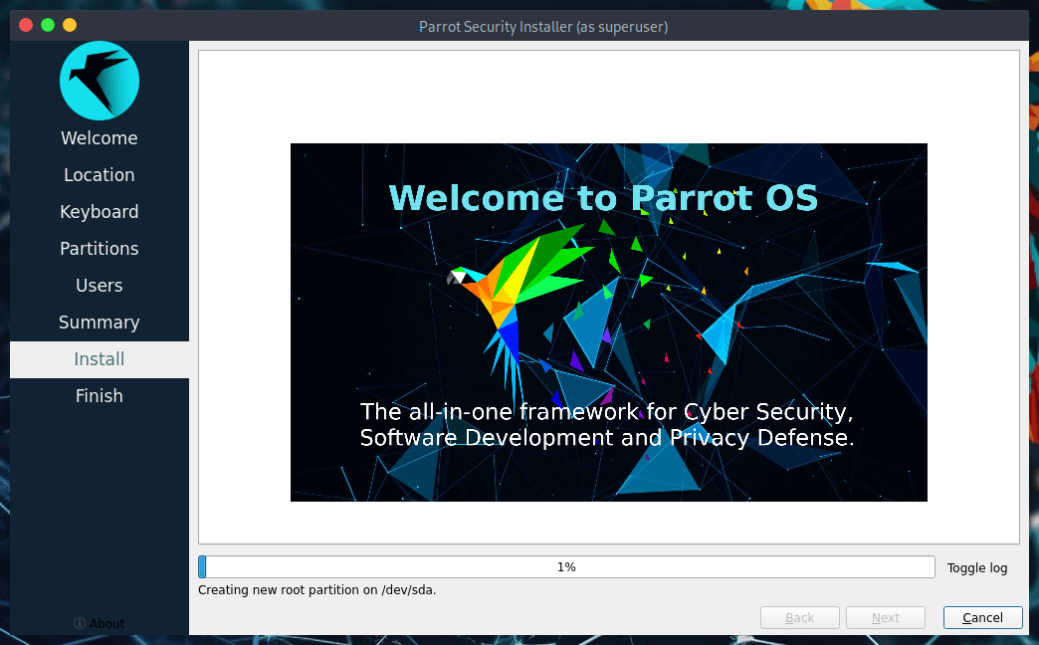This screenshot has height=645, width=1039.
Task: Click the Parrot OS logo icon
Action: [x=99, y=81]
